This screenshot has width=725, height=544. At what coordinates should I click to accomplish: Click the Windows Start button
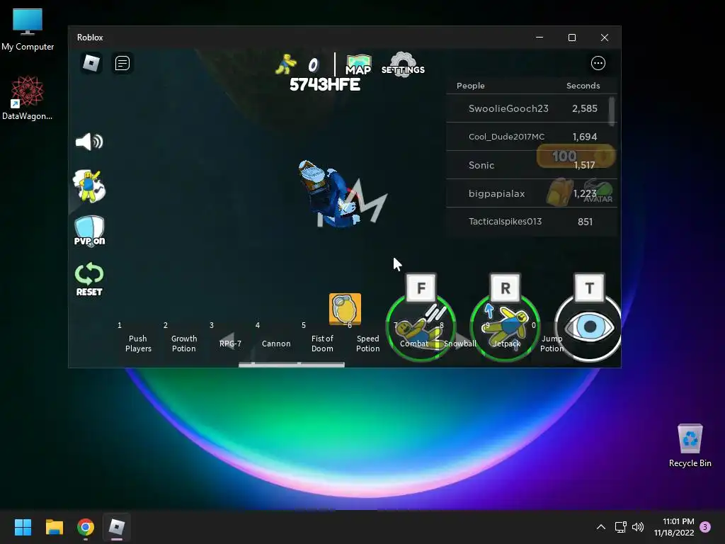click(x=23, y=527)
